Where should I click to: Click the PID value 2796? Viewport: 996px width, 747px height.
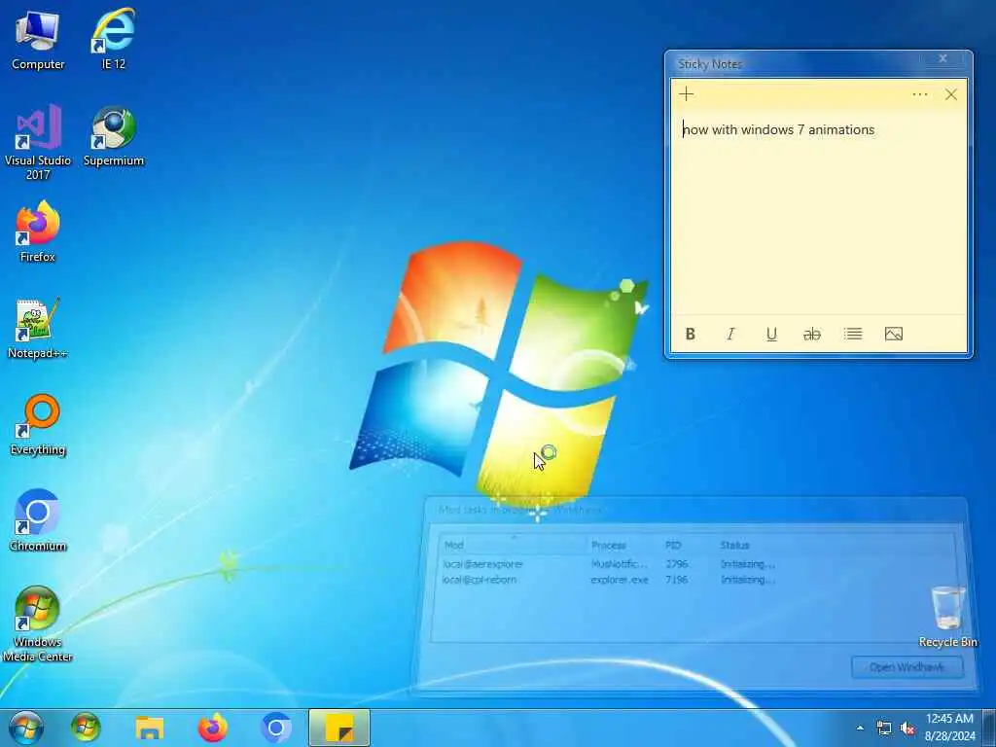click(677, 564)
